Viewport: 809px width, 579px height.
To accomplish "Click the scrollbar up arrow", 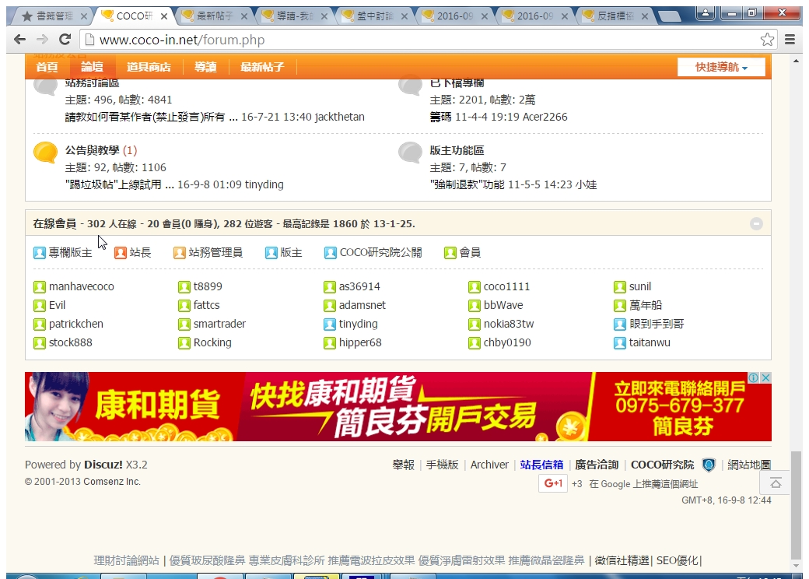I will click(x=796, y=61).
